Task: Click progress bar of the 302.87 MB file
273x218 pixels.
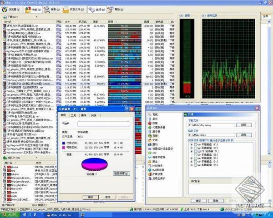Action: tap(125, 26)
